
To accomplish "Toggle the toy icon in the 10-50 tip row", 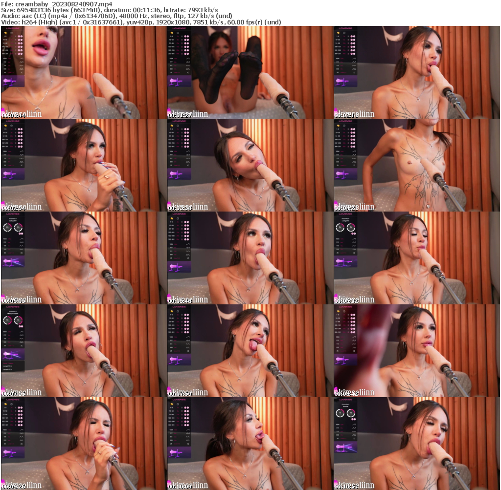I will tap(20, 40).
